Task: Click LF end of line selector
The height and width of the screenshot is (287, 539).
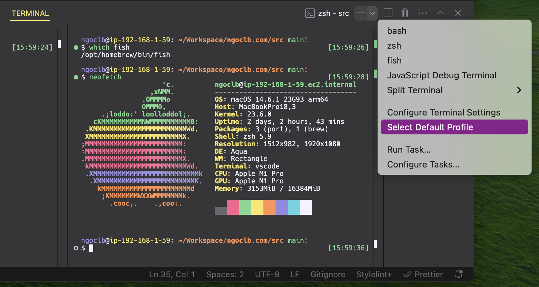Action: click(295, 275)
